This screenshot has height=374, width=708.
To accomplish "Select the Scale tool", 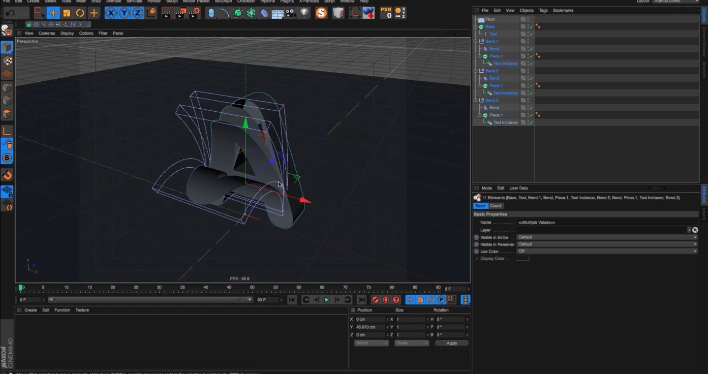I will 67,13.
